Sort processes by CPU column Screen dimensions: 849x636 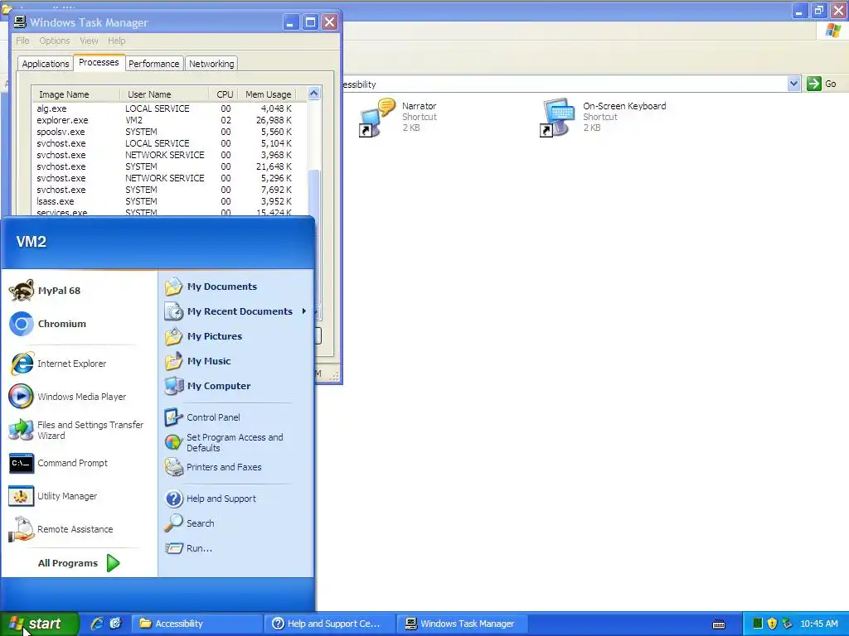223,94
